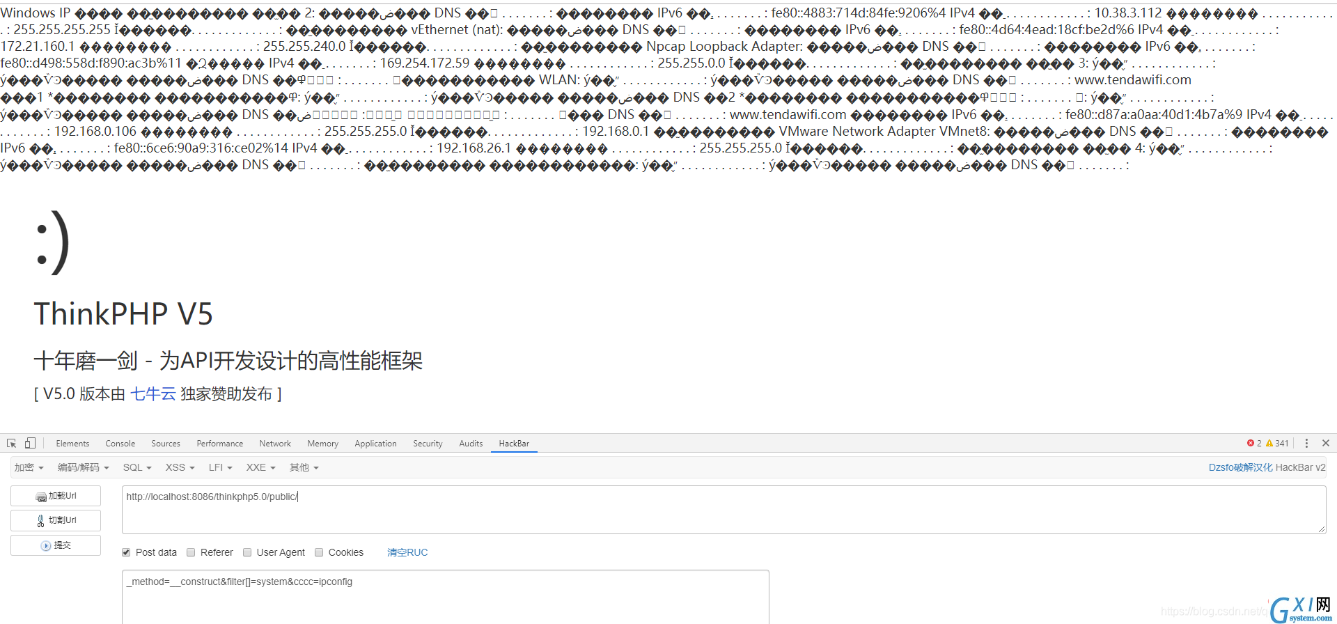This screenshot has width=1337, height=624.
Task: Enable the Referer checkbox
Action: [191, 552]
